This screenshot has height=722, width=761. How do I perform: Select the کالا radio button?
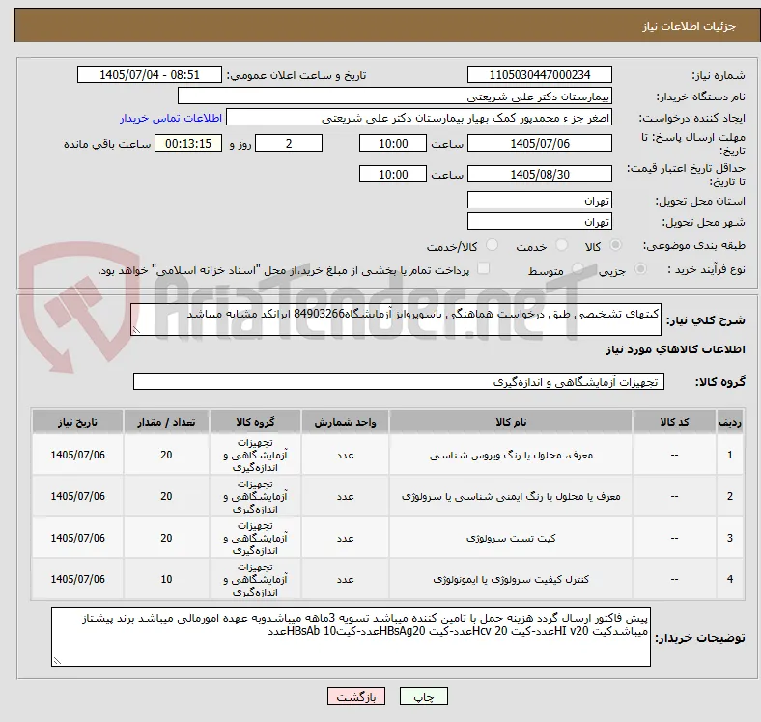click(615, 245)
